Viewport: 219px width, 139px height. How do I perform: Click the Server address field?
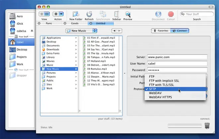pos(177,56)
